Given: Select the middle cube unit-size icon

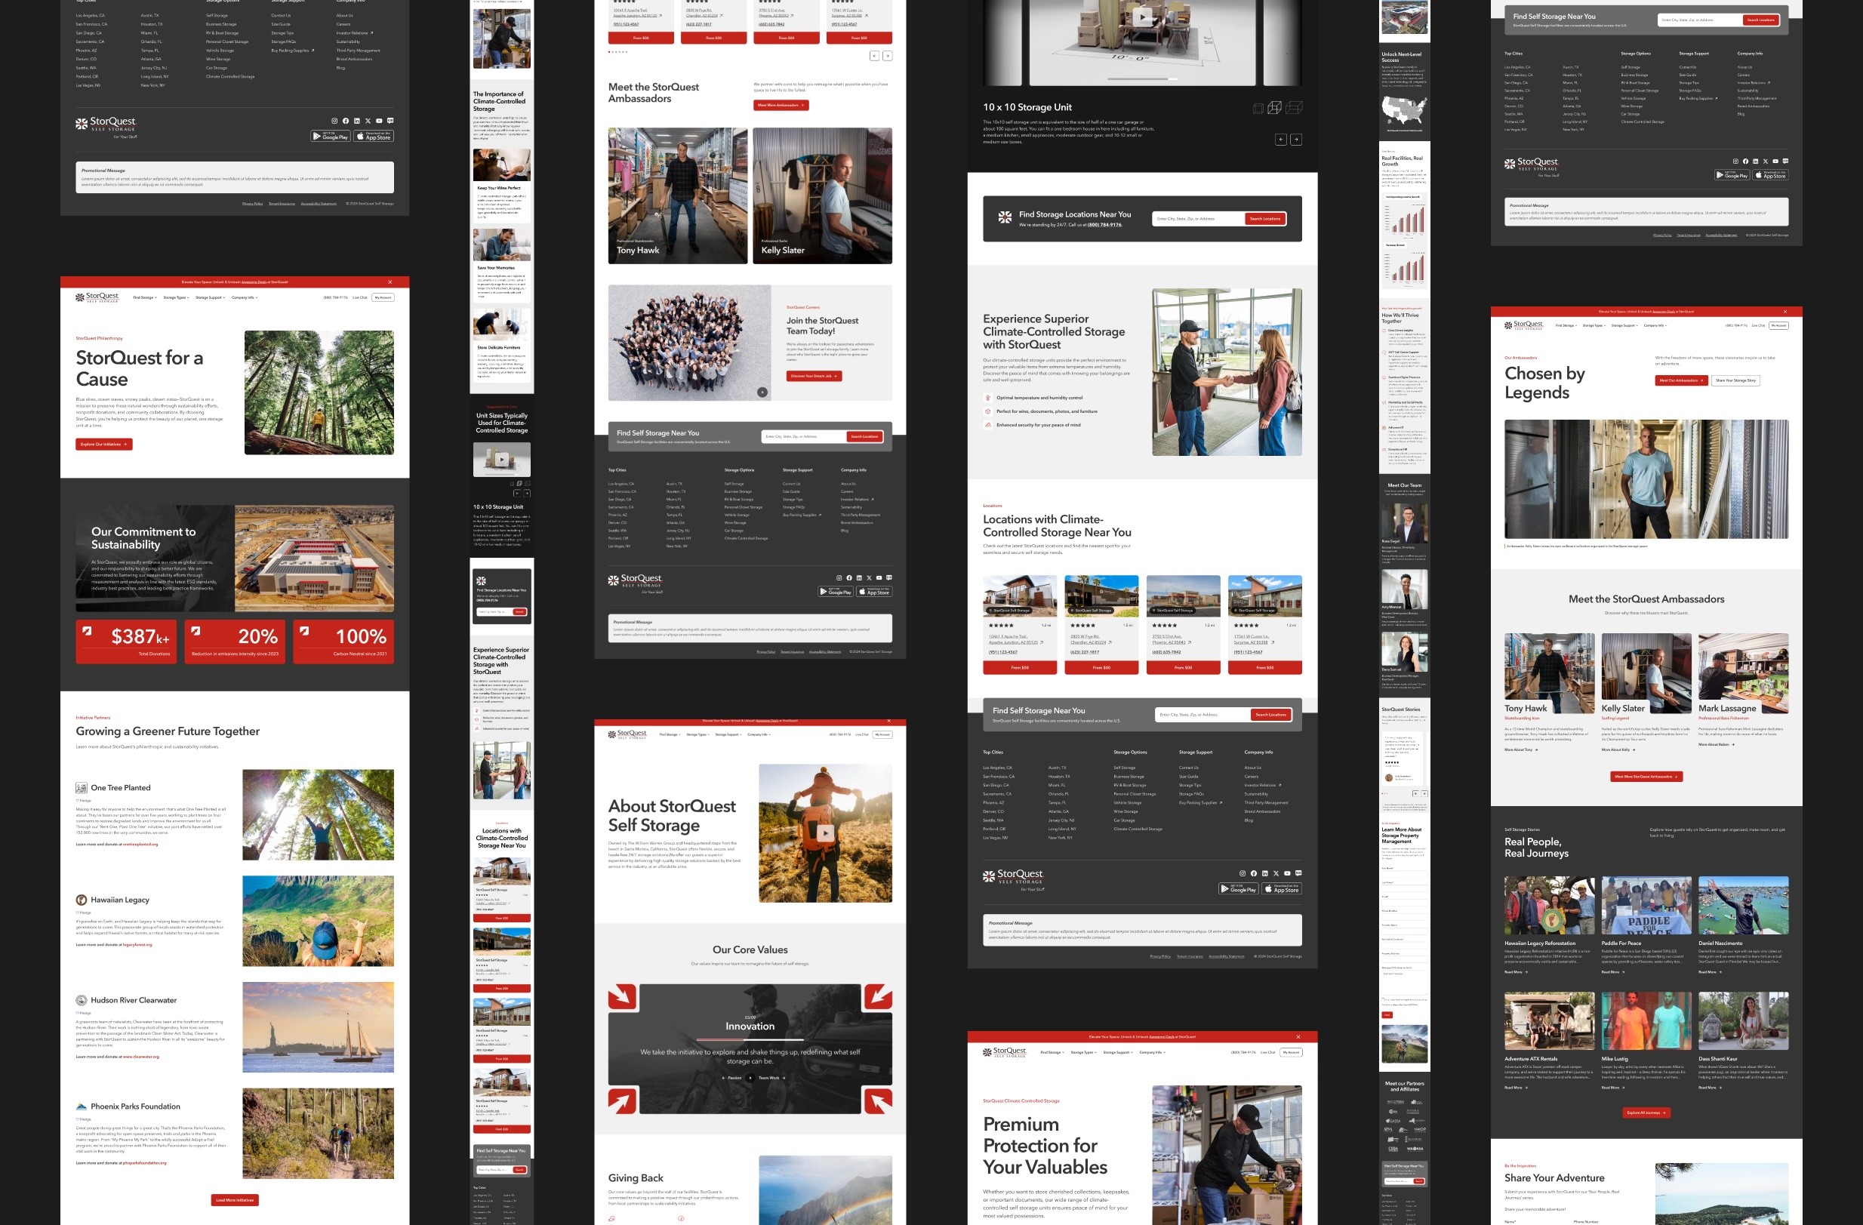Looking at the screenshot, I should 1274,108.
